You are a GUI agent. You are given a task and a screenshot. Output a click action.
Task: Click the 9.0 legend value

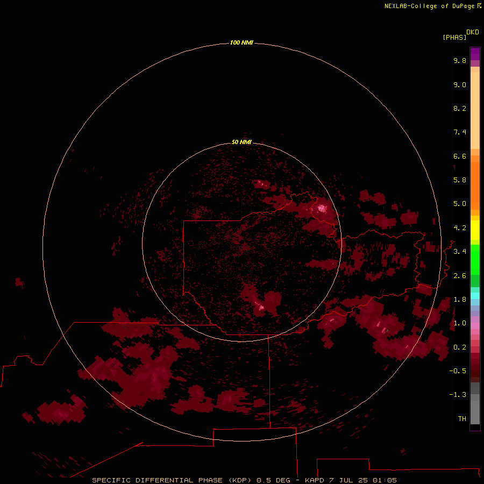(460, 84)
